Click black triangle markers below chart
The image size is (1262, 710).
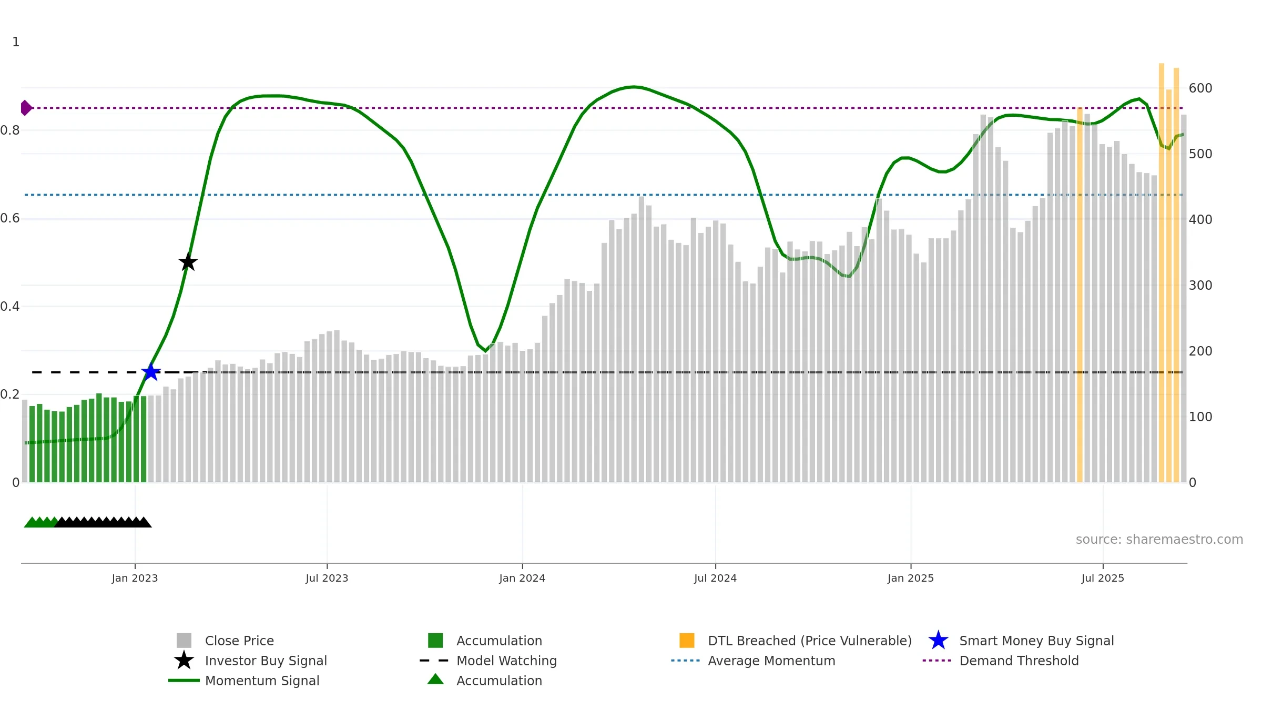click(x=103, y=522)
